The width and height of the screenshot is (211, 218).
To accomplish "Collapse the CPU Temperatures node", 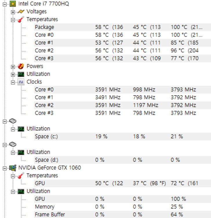I will pos(13,20).
